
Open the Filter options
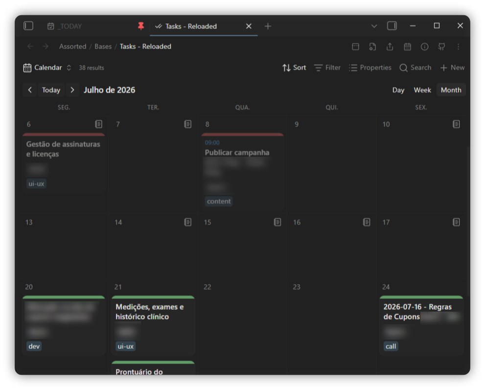tap(327, 68)
